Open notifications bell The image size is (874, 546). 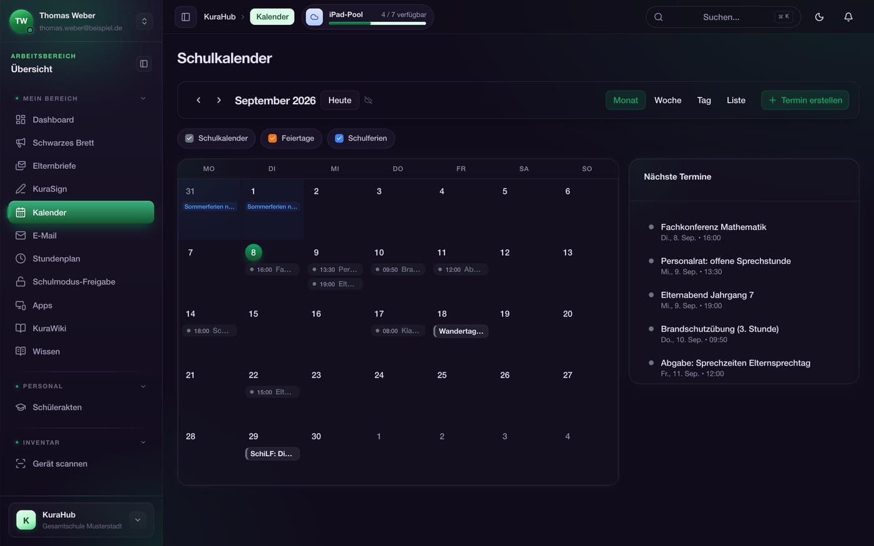point(848,17)
